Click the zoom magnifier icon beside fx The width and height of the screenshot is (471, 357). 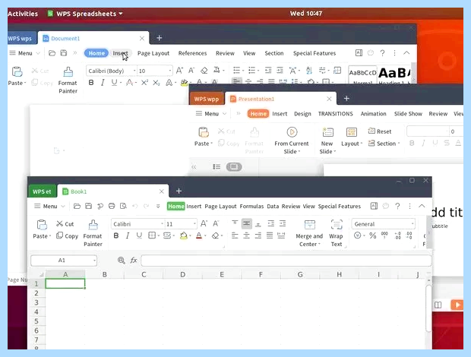coord(121,261)
